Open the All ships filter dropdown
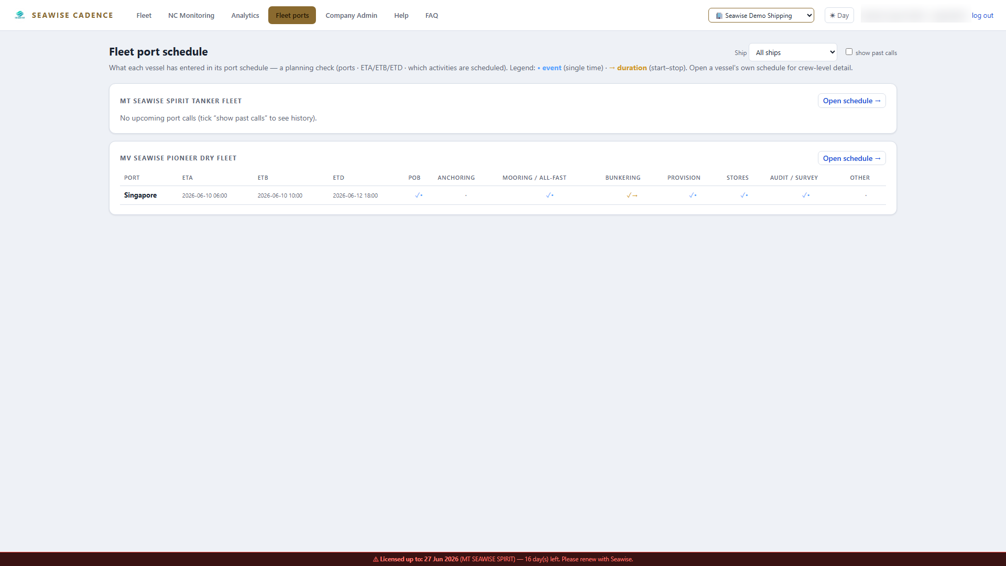 pos(793,52)
